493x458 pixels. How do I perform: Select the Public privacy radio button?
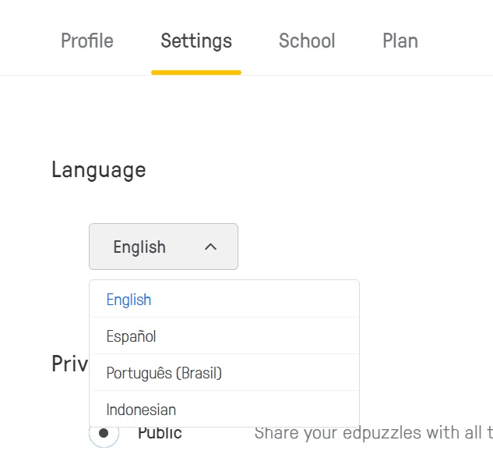click(104, 433)
